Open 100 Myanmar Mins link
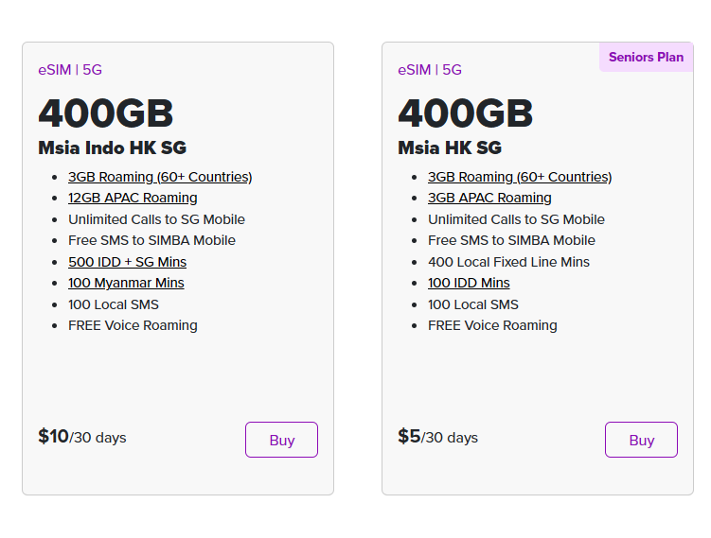The width and height of the screenshot is (711, 538). click(126, 283)
